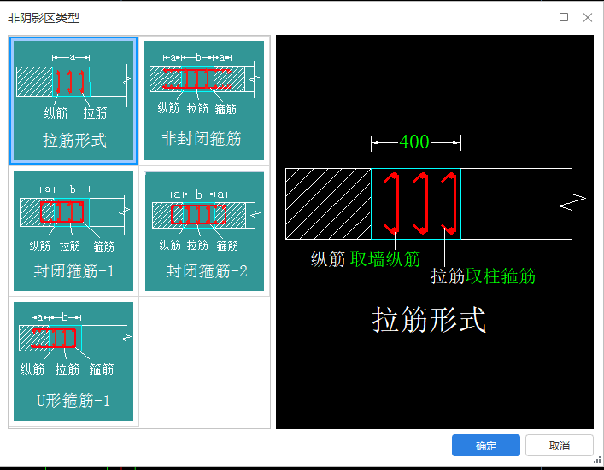Cancel the dialog with 取消
Viewport: 604px width, 470px height.
coord(560,445)
